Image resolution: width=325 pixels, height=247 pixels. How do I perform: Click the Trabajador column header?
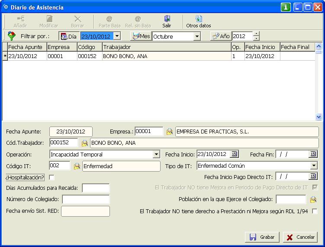167,47
